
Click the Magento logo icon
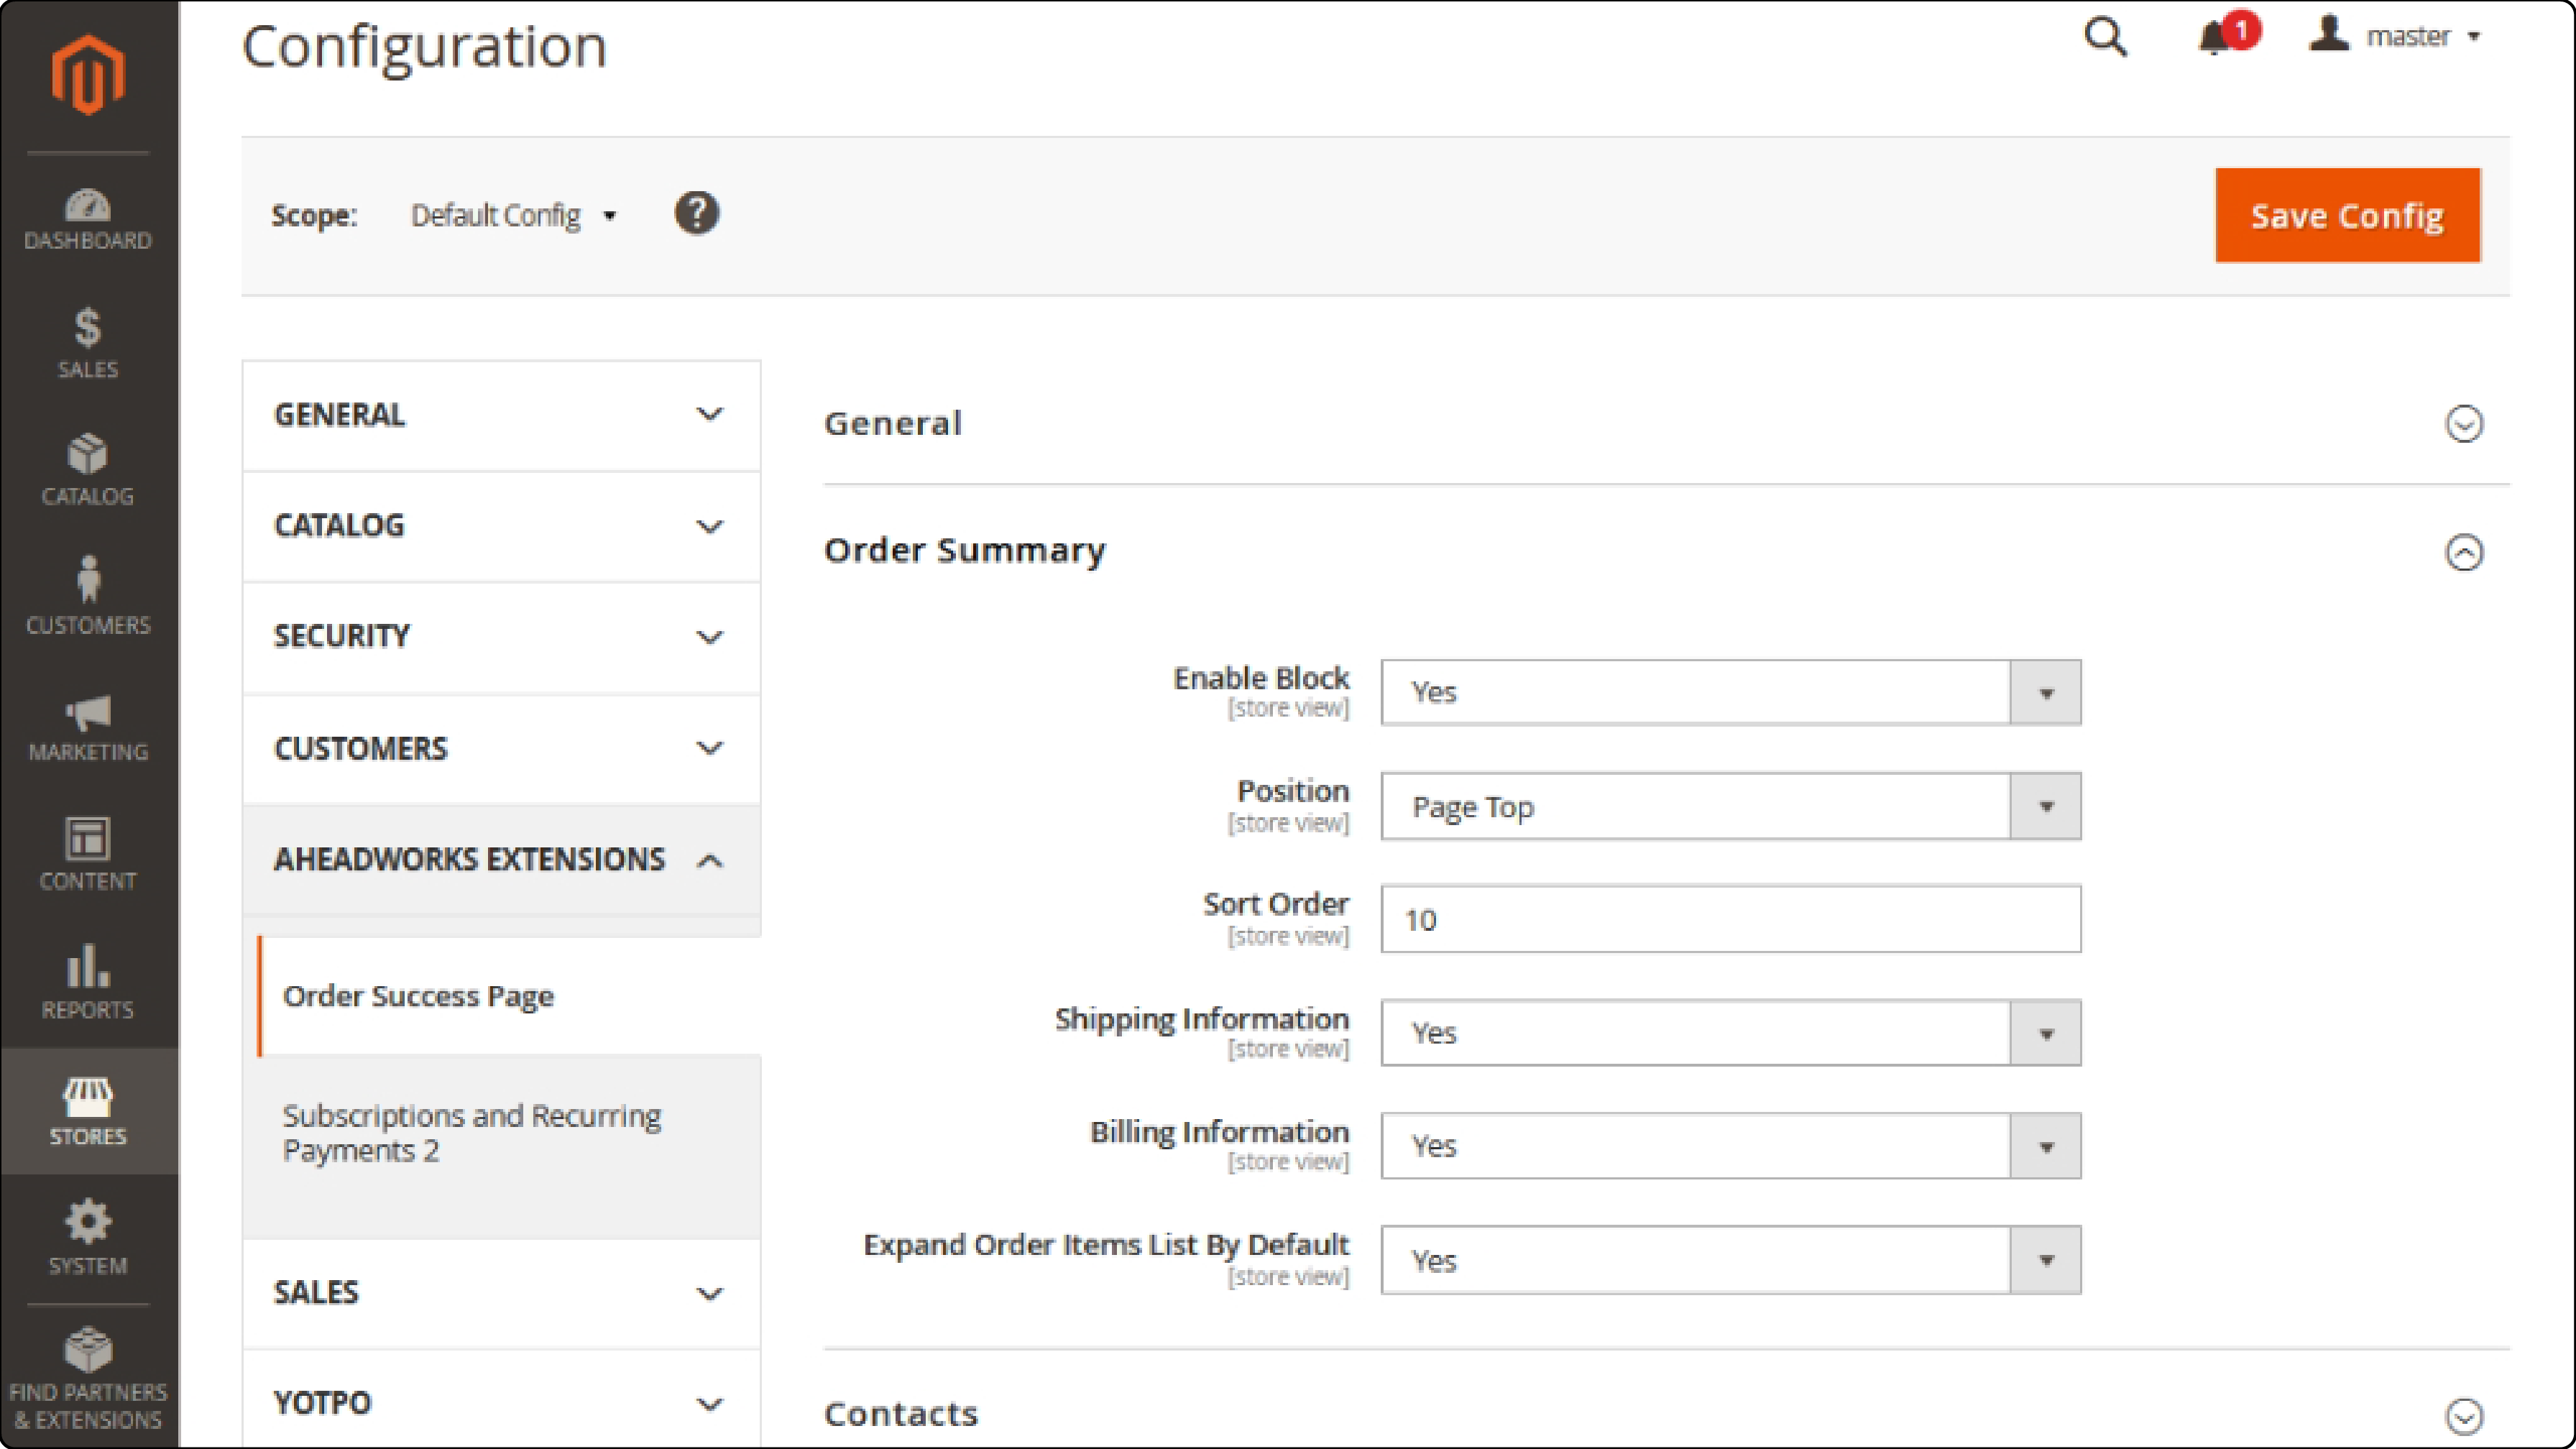tap(88, 75)
